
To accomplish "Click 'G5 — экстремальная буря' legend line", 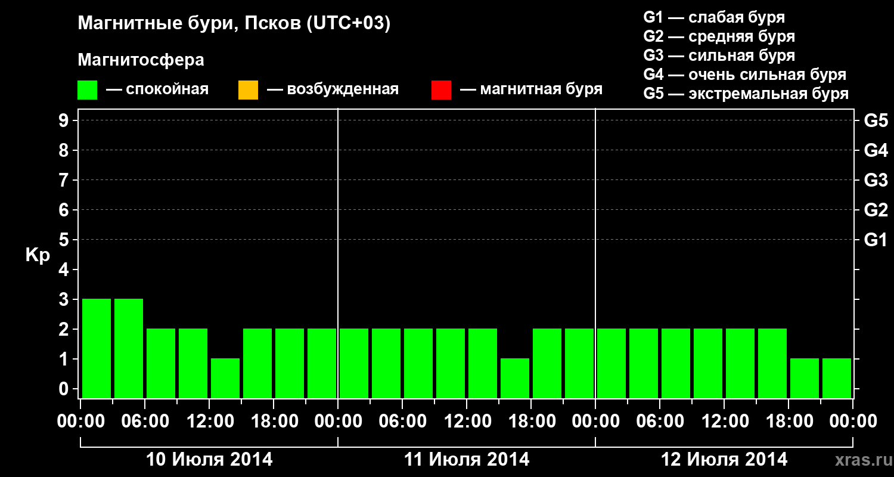I will 746,94.
